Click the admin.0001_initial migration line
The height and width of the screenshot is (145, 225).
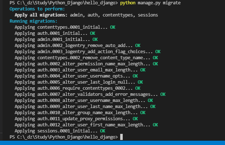[56, 39]
